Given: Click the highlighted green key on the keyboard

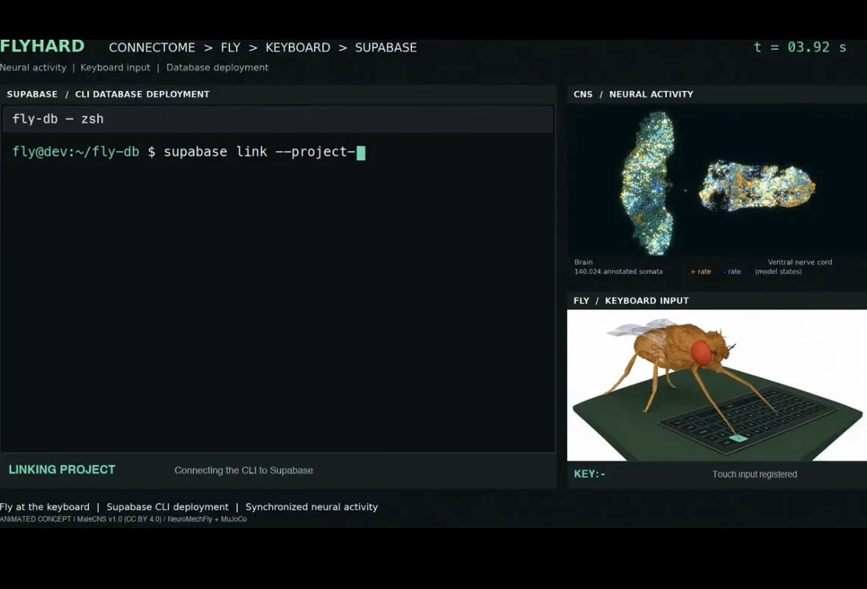Looking at the screenshot, I should click(738, 438).
